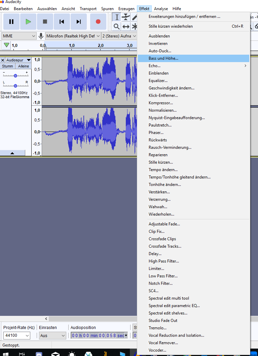The width and height of the screenshot is (258, 356).
Task: Click the microphone recording device icon
Action: 41,36
